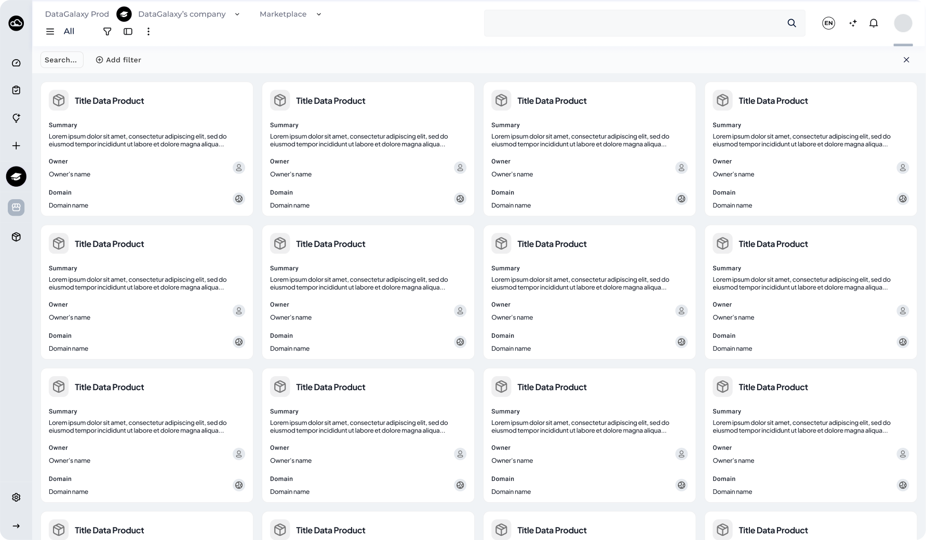This screenshot has width=926, height=540.
Task: Open the hamburger menu next to All
Action: (x=50, y=32)
